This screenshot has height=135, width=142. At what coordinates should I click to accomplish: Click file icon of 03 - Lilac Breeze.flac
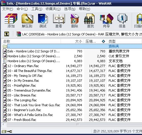[x=5, y=95]
